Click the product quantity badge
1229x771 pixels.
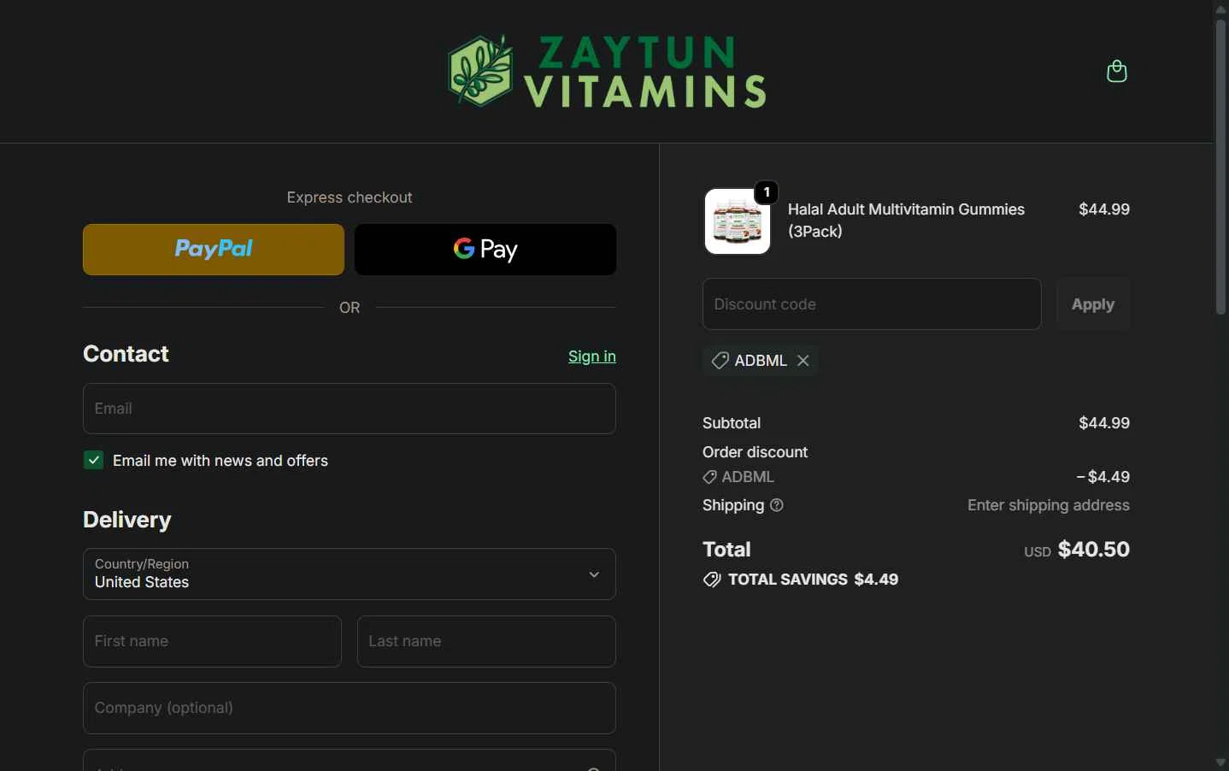(x=767, y=192)
